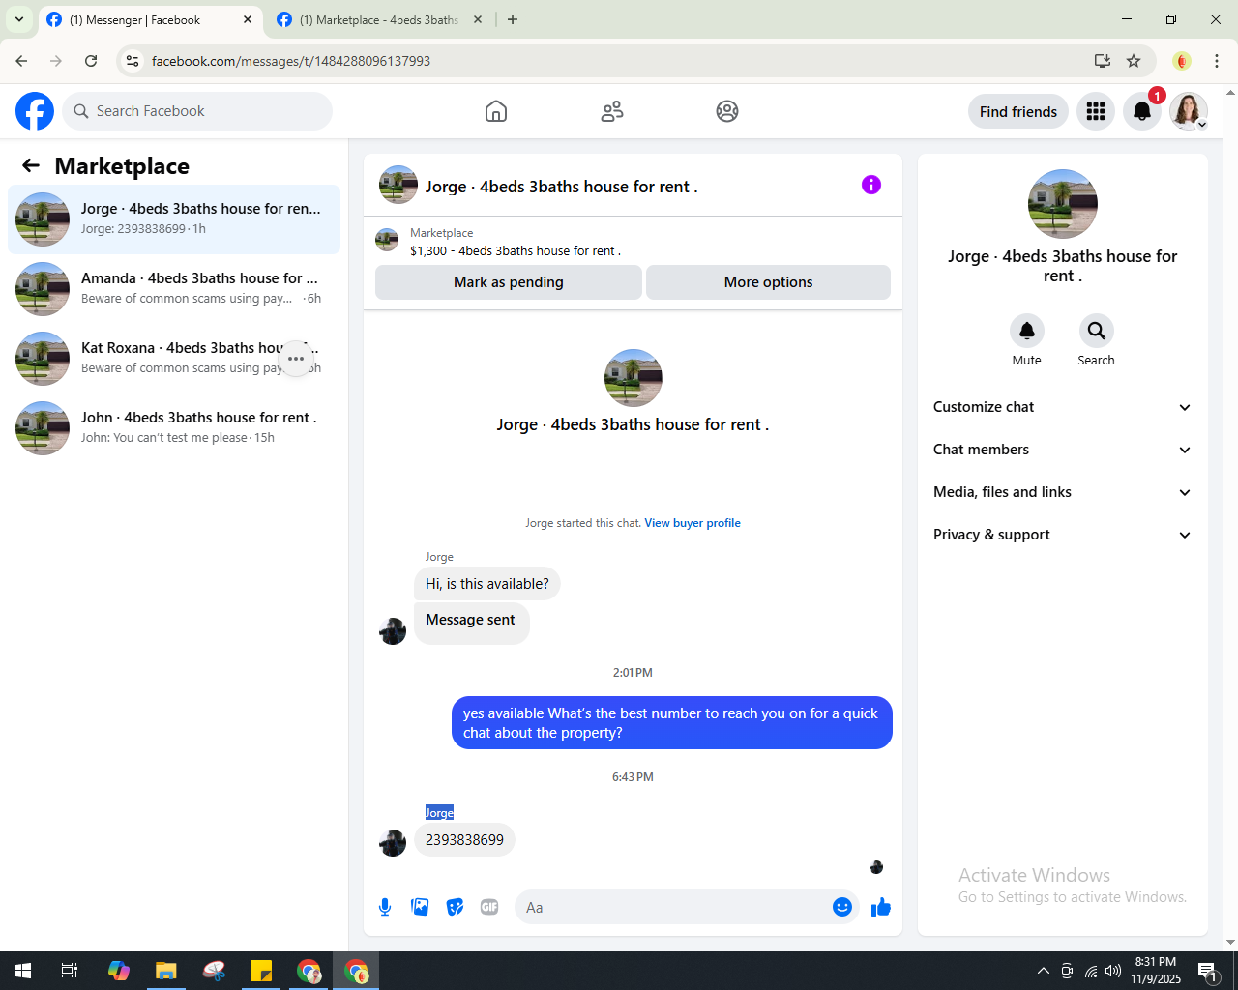This screenshot has width=1238, height=990.
Task: Open the GIF picker
Action: 489,907
